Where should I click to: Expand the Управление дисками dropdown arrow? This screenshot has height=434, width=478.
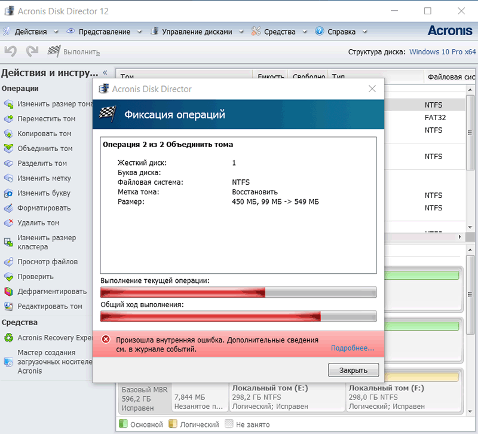(241, 32)
